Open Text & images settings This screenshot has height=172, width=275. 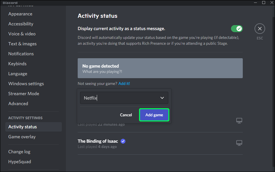point(23,44)
